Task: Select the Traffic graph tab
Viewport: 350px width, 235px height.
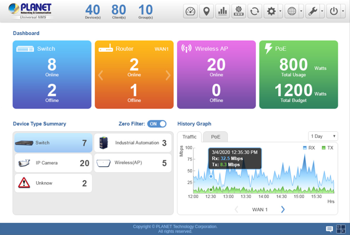Action: pyautogui.click(x=189, y=136)
